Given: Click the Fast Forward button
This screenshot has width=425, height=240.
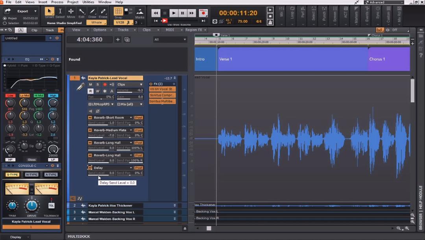Looking at the screenshot, I should point(191,13).
